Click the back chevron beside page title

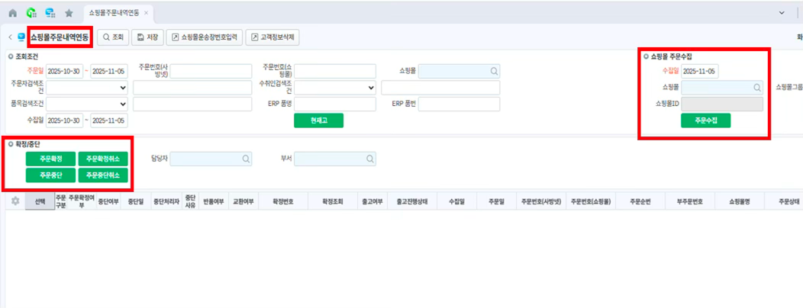pyautogui.click(x=9, y=37)
